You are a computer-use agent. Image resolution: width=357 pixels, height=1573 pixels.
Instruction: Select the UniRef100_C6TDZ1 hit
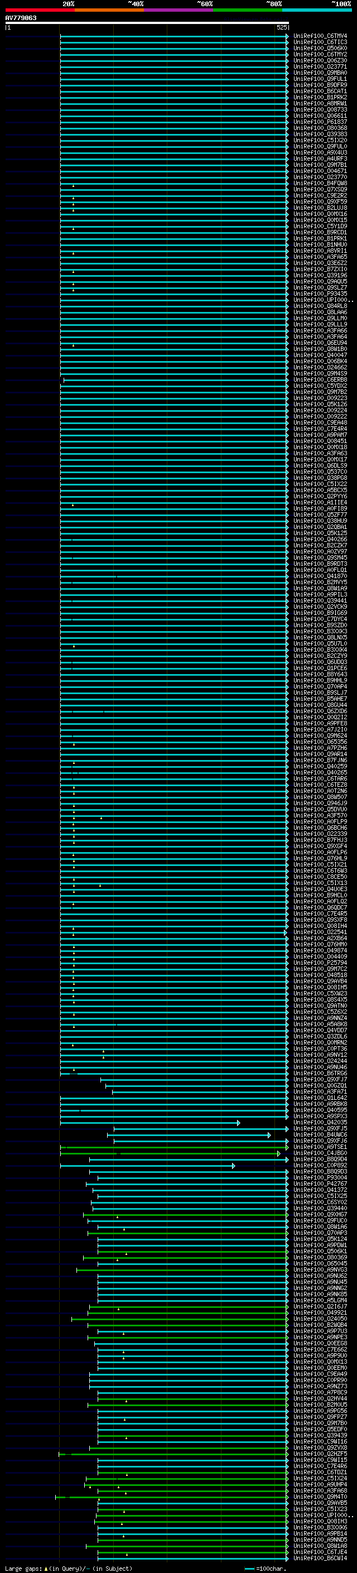coord(320,1472)
